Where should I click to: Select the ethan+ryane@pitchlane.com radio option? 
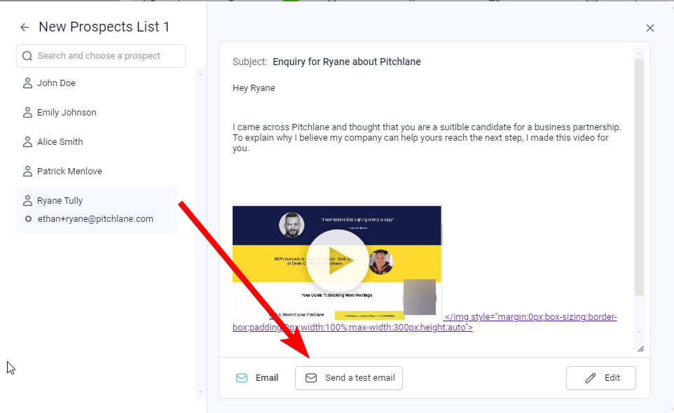point(28,219)
